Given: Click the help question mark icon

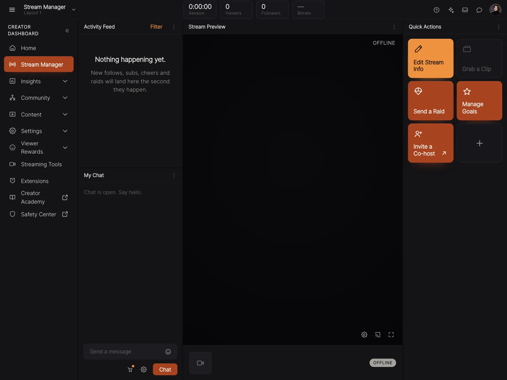Looking at the screenshot, I should coord(436,10).
